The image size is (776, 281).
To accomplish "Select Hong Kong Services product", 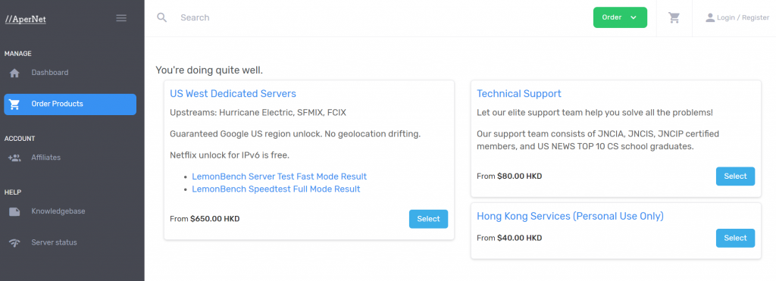I will 735,238.
